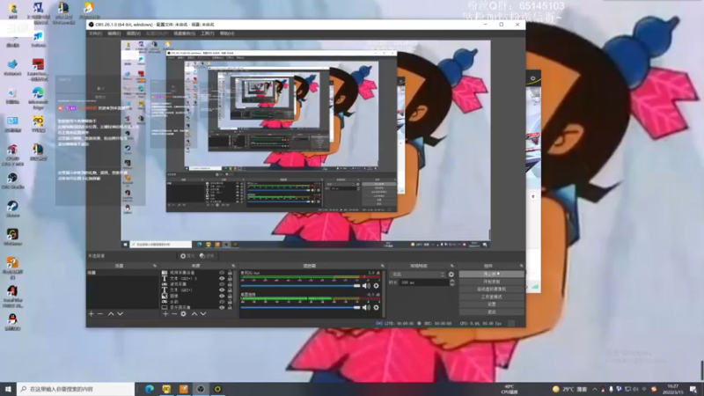
Task: Click the OBS preview canvas
Action: coord(305,143)
